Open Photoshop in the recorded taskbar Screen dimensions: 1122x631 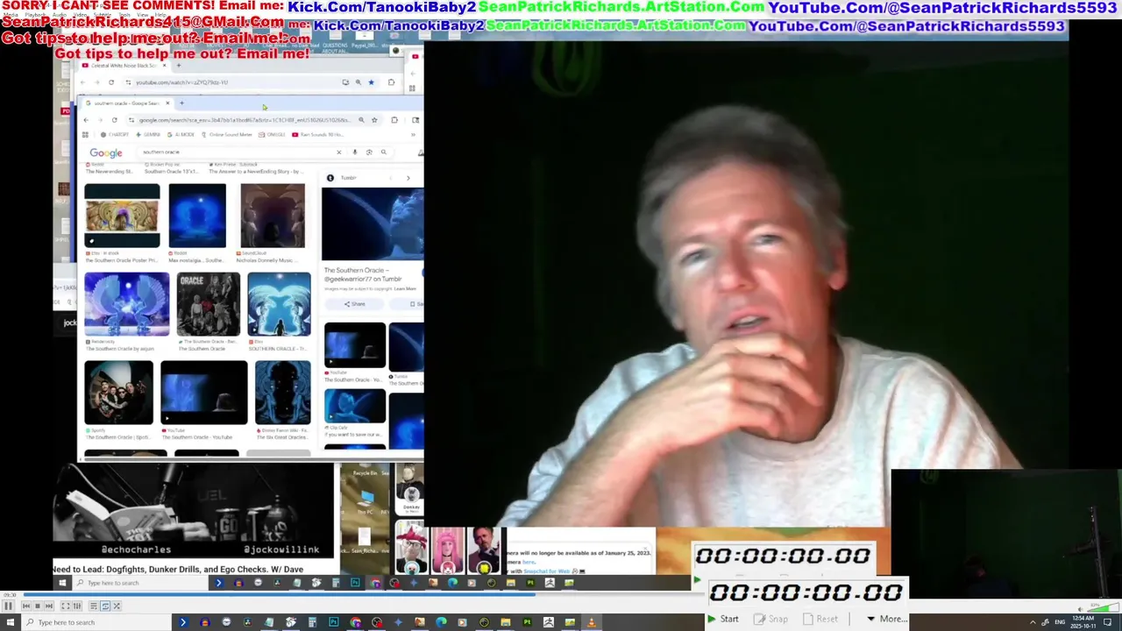point(355,583)
